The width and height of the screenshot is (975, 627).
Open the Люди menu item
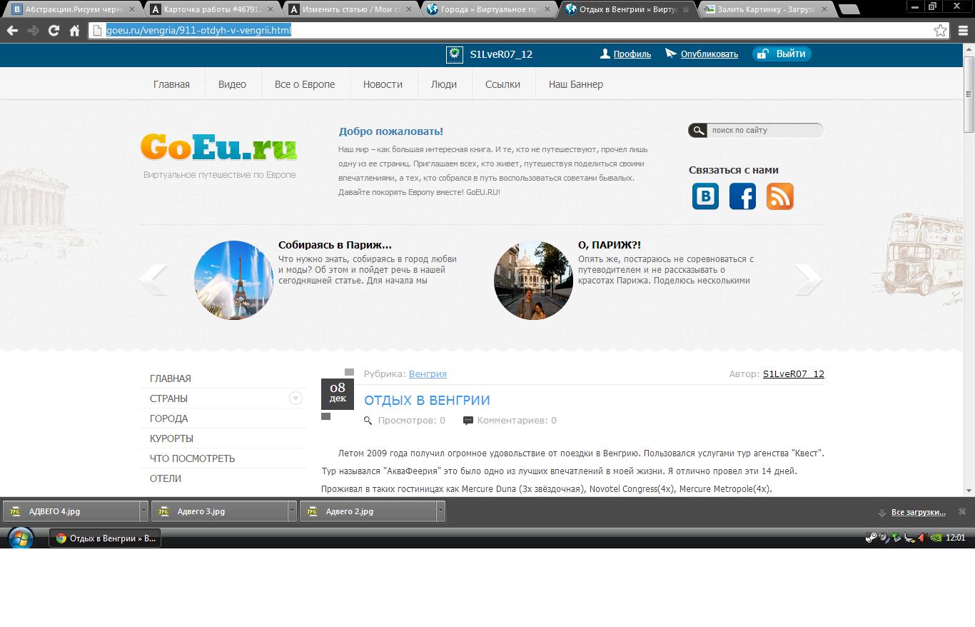tap(444, 84)
